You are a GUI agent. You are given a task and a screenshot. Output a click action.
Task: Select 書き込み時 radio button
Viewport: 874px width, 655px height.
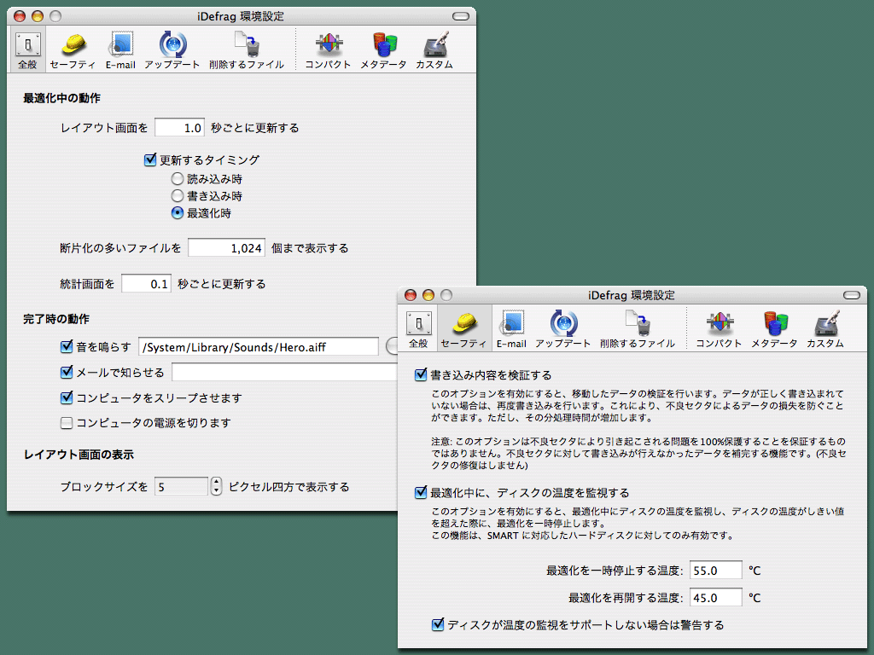[178, 196]
